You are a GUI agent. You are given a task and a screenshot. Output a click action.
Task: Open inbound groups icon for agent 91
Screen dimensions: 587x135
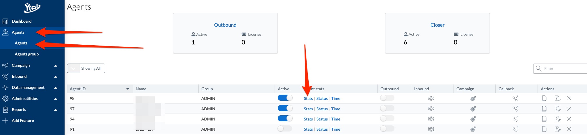tap(431, 129)
